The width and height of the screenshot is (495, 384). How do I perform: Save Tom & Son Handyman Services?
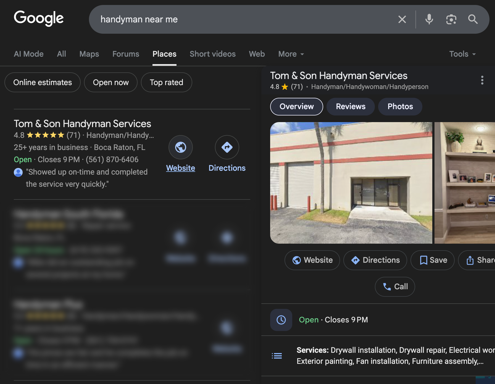coord(433,260)
